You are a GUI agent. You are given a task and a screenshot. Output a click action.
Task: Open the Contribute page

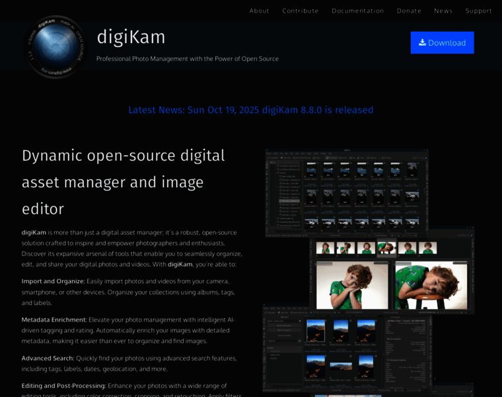tap(301, 11)
